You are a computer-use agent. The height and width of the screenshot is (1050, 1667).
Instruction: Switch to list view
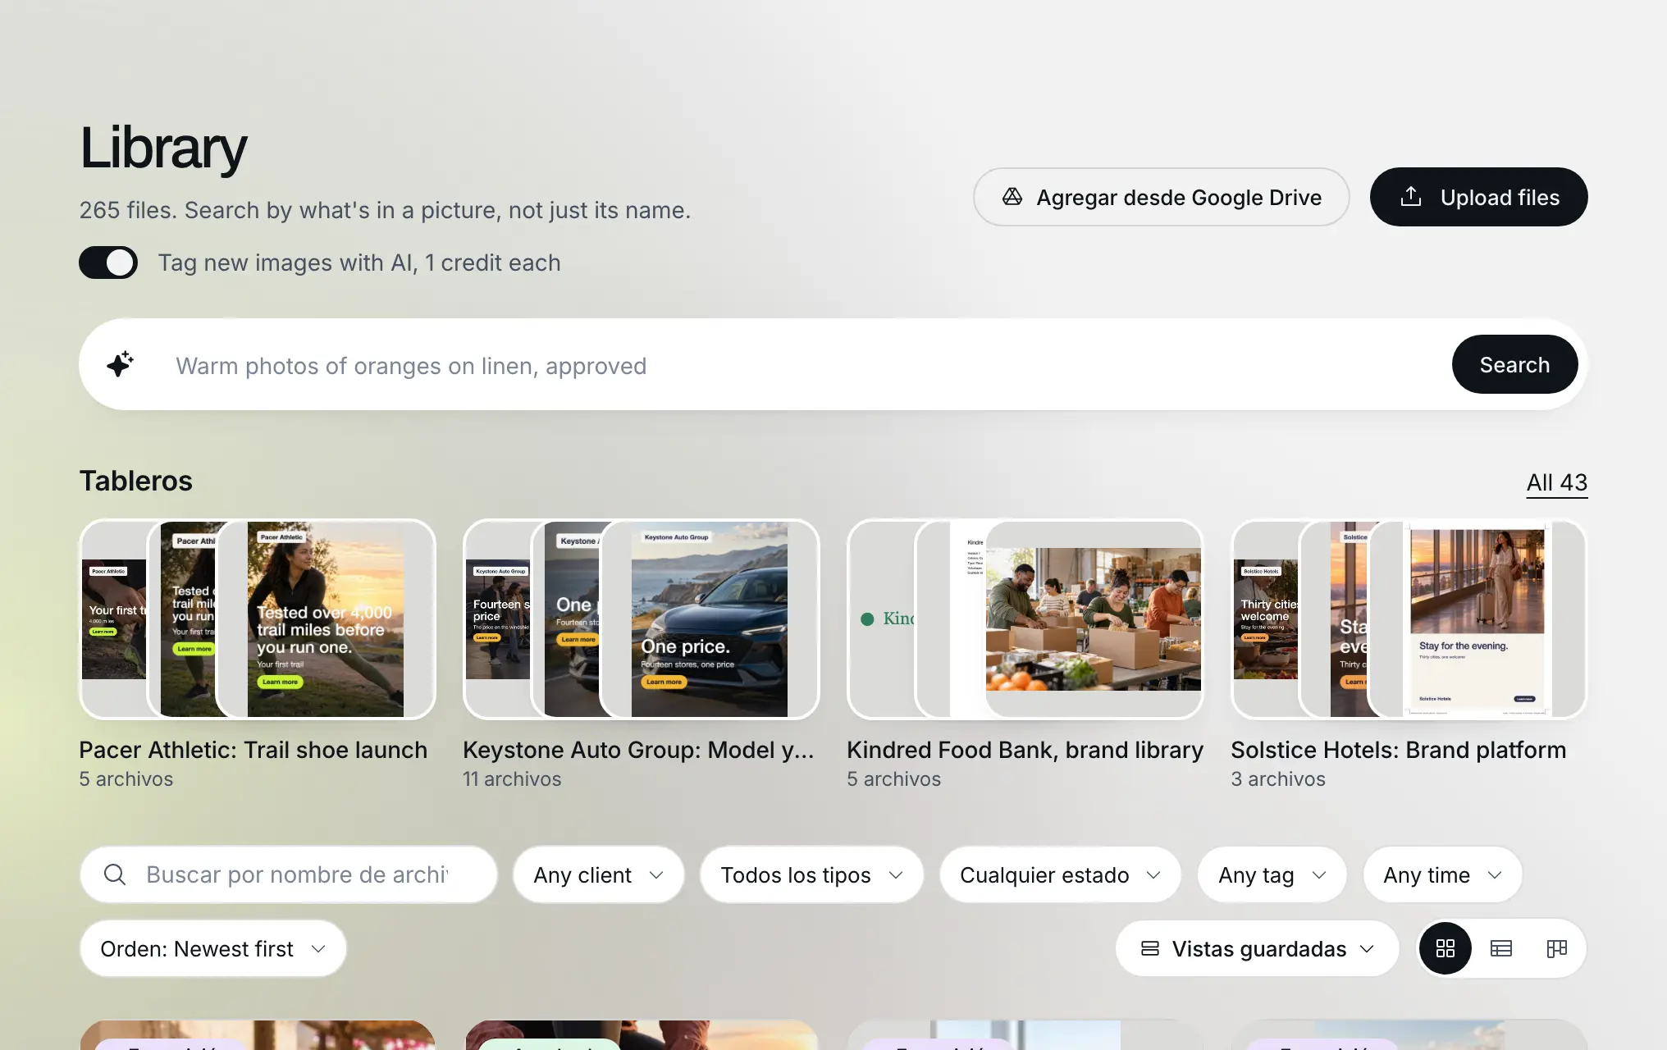coord(1501,948)
